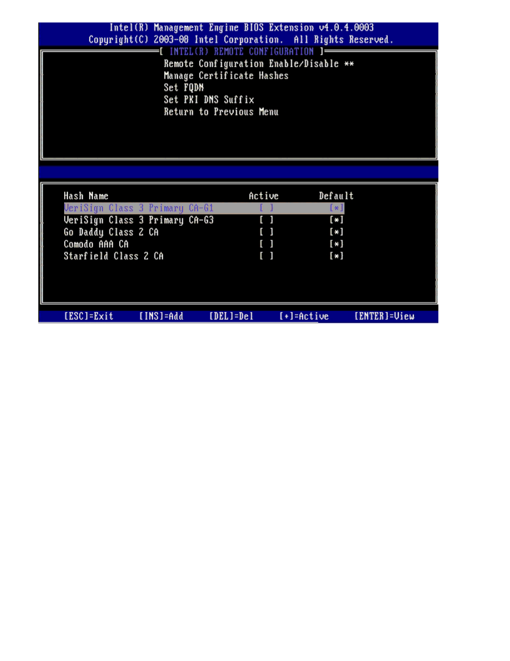Click the [INS]=Add hint
The width and height of the screenshot is (510, 661).
pos(161,316)
